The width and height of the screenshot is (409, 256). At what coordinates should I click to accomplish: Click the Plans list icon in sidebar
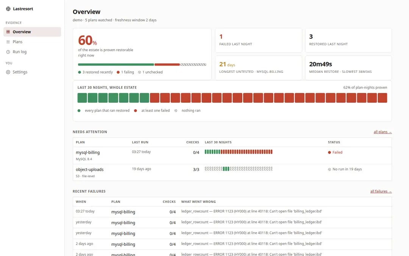pos(8,42)
